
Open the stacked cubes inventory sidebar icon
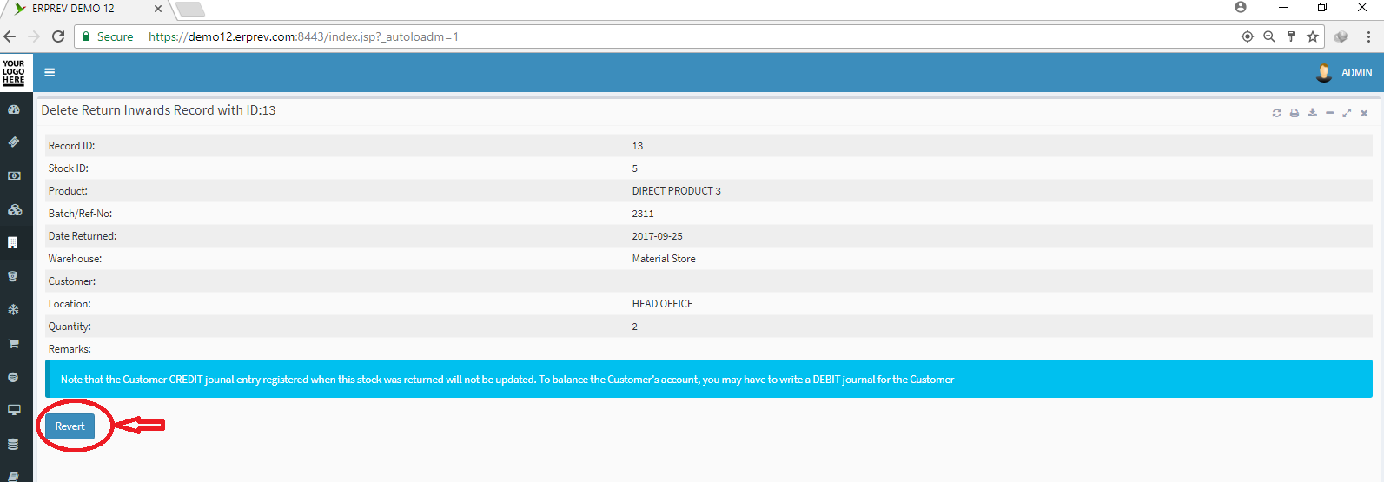[x=14, y=209]
